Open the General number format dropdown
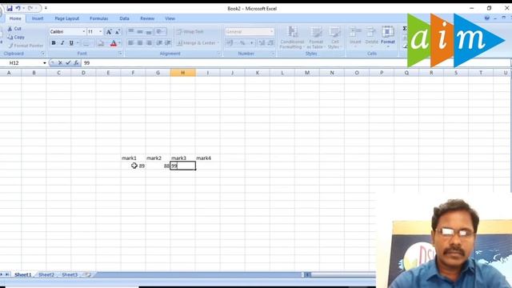 [272, 32]
